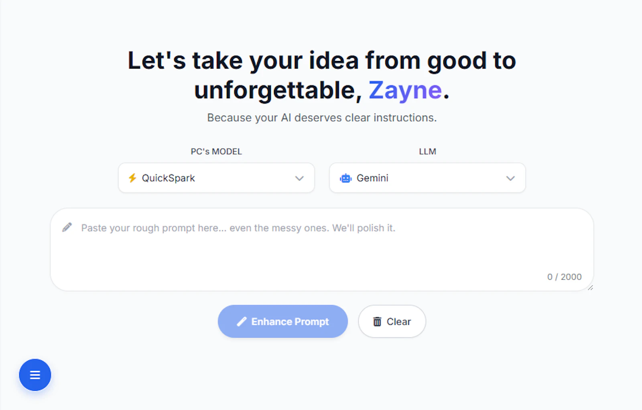The image size is (642, 410).
Task: Open the blue floating hamburger menu button
Action: click(35, 375)
